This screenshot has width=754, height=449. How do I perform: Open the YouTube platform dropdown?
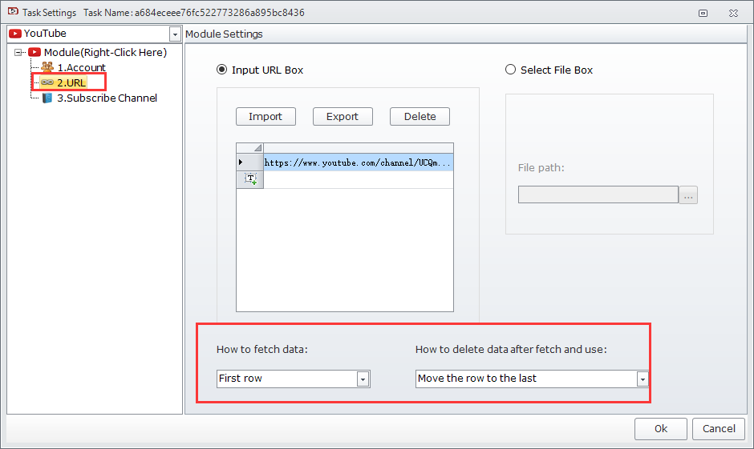pos(175,34)
